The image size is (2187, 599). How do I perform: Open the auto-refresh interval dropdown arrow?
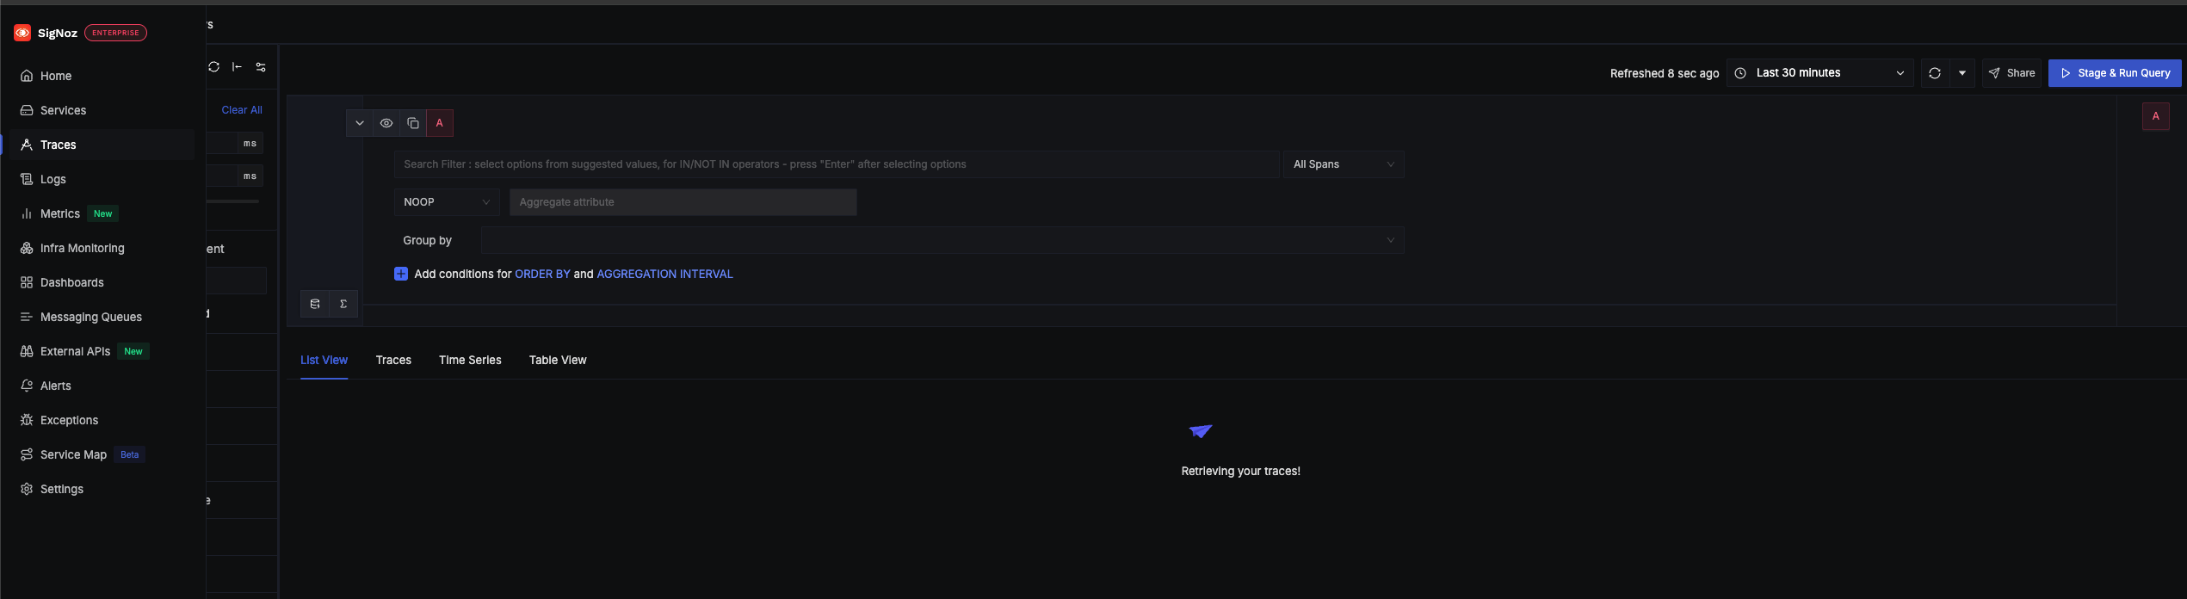pyautogui.click(x=1962, y=73)
